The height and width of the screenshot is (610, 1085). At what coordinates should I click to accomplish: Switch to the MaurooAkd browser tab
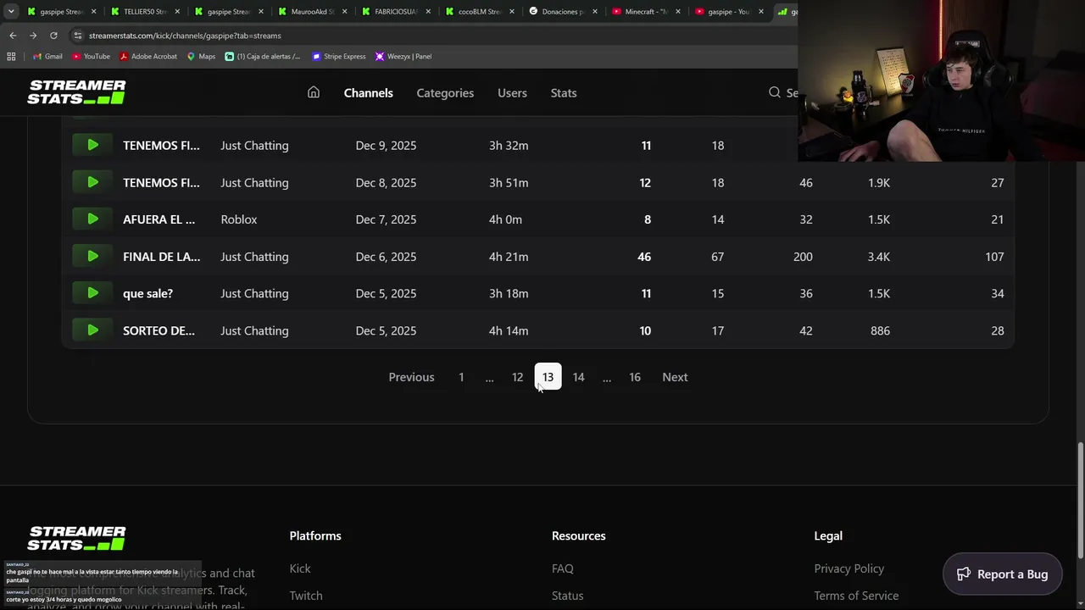[311, 12]
